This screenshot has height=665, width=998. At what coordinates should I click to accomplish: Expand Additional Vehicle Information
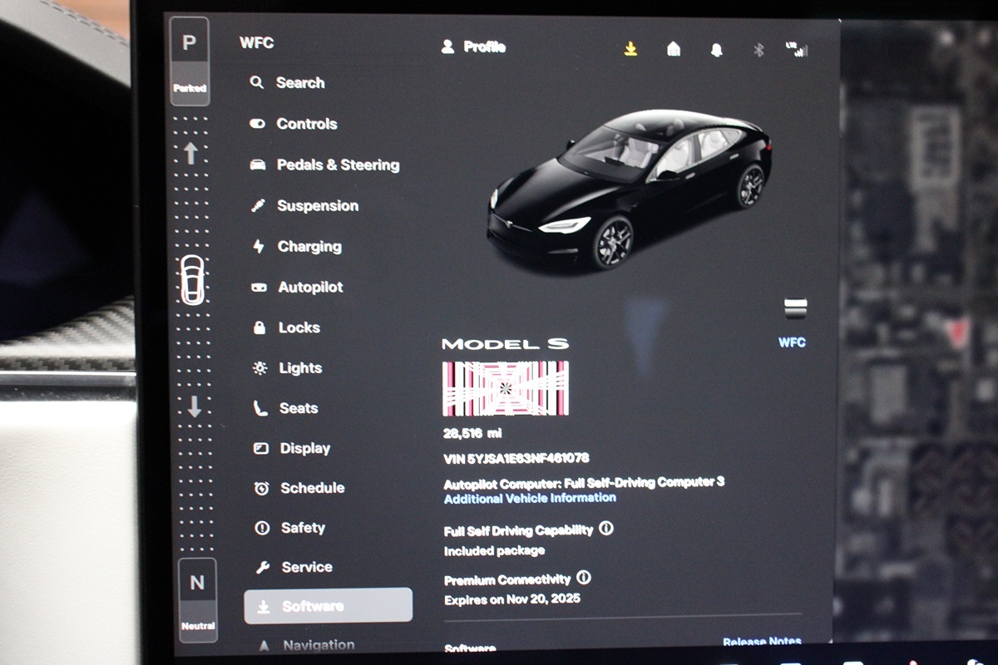(x=530, y=497)
